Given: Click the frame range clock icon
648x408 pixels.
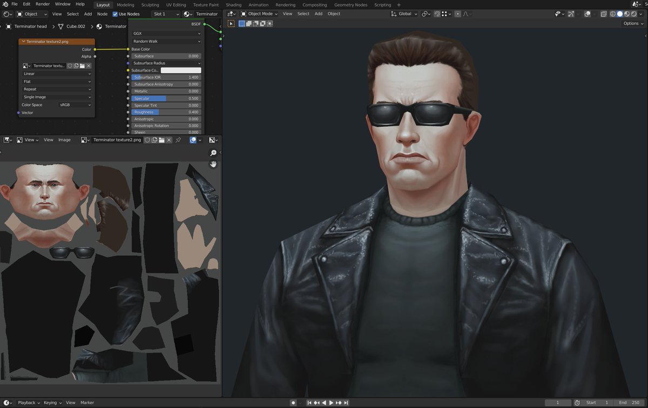Looking at the screenshot, I should [577, 403].
